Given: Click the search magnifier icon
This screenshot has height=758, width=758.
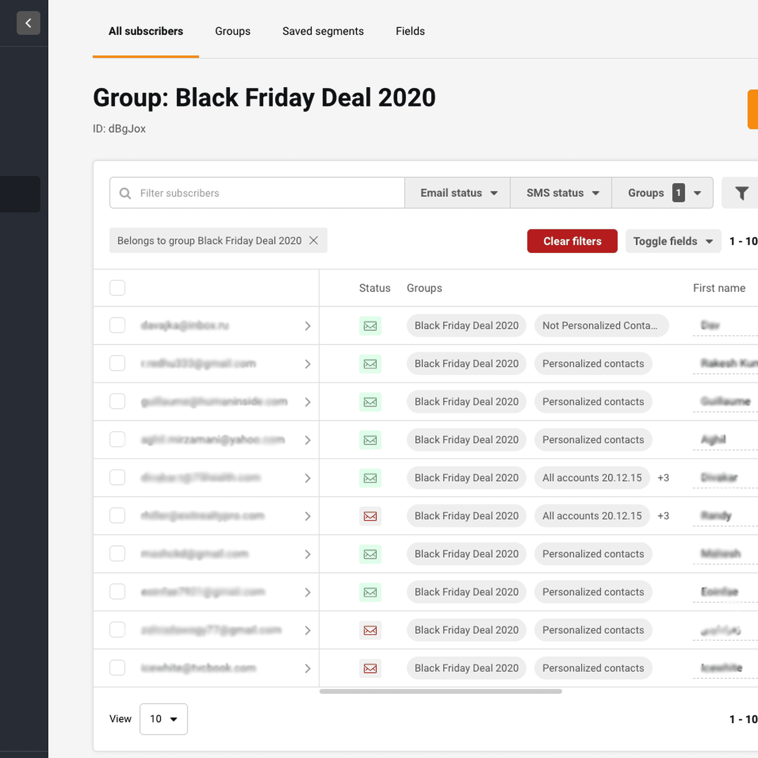Looking at the screenshot, I should [125, 193].
